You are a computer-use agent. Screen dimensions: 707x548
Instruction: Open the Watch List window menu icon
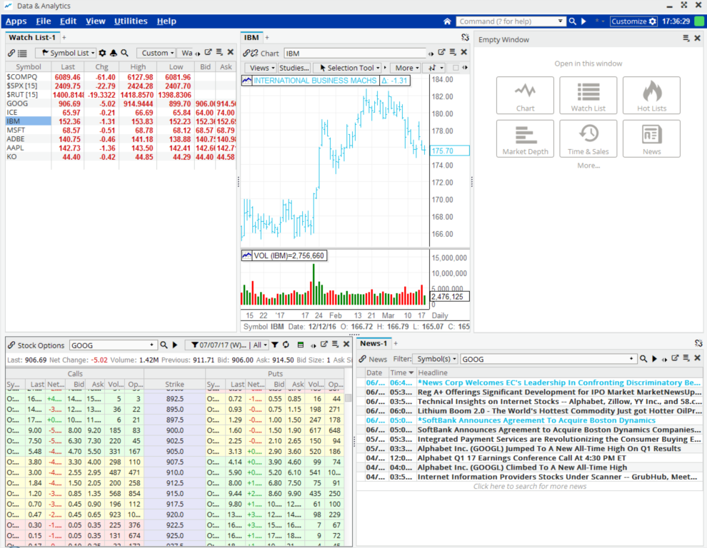point(219,52)
